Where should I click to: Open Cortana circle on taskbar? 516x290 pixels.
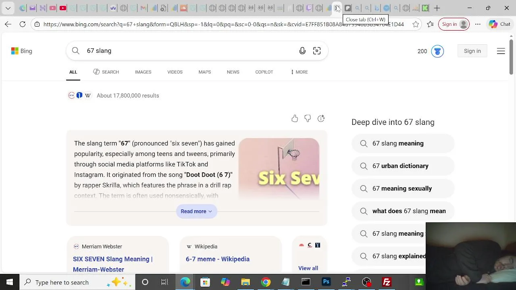(145, 282)
